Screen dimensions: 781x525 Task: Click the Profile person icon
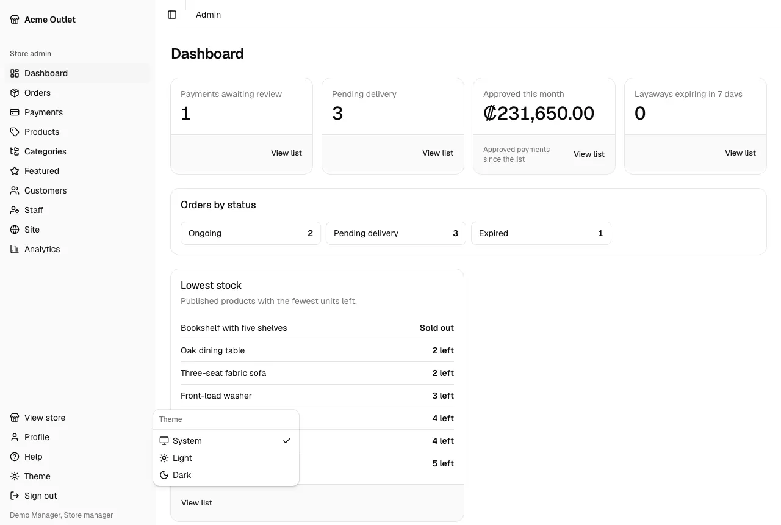[15, 437]
